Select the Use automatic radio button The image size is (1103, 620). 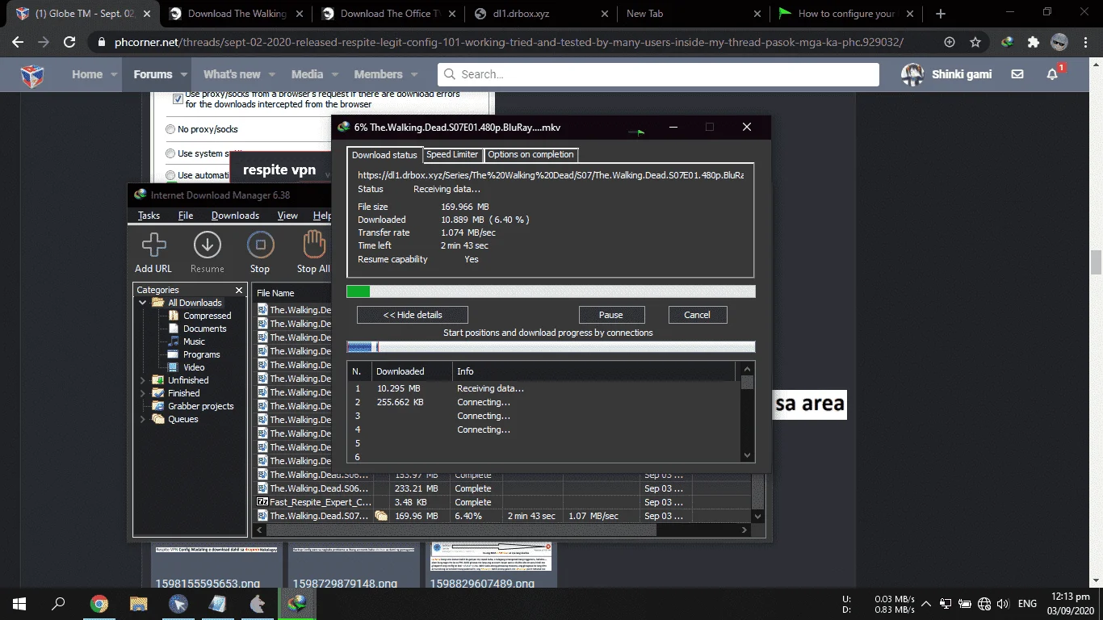pyautogui.click(x=170, y=175)
